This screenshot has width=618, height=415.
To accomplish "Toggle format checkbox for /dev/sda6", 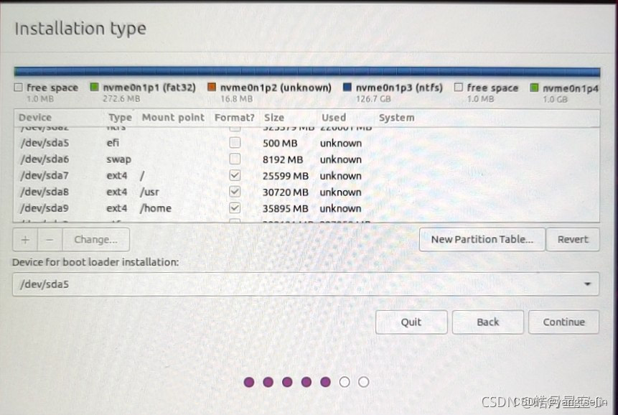I will (x=235, y=159).
